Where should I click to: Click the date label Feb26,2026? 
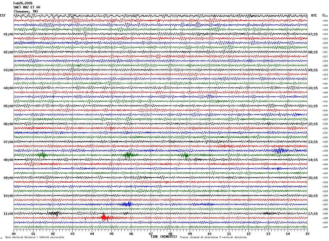click(23, 3)
